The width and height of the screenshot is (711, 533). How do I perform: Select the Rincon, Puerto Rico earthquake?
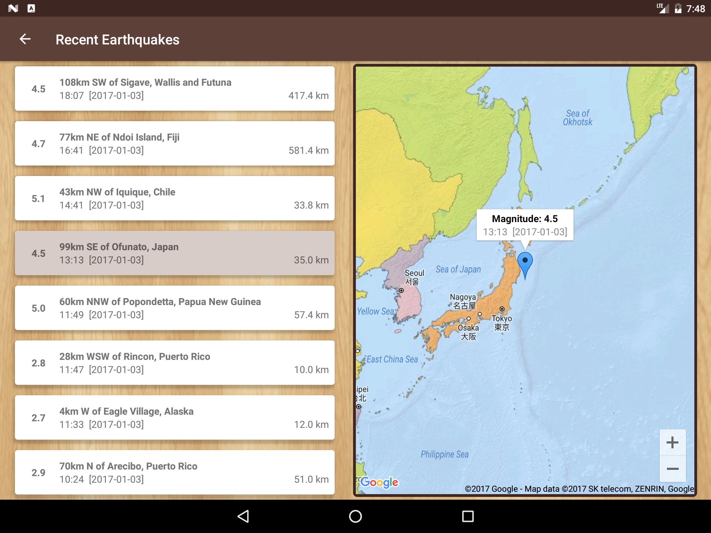[x=175, y=363]
